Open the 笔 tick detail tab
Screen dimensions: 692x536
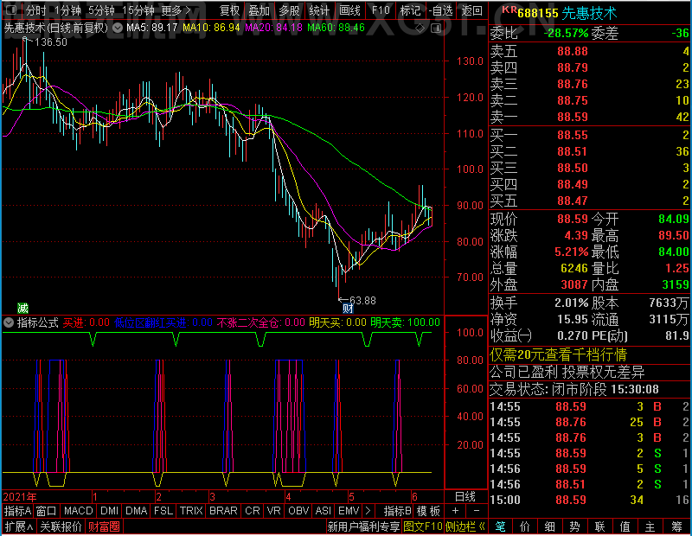501,526
